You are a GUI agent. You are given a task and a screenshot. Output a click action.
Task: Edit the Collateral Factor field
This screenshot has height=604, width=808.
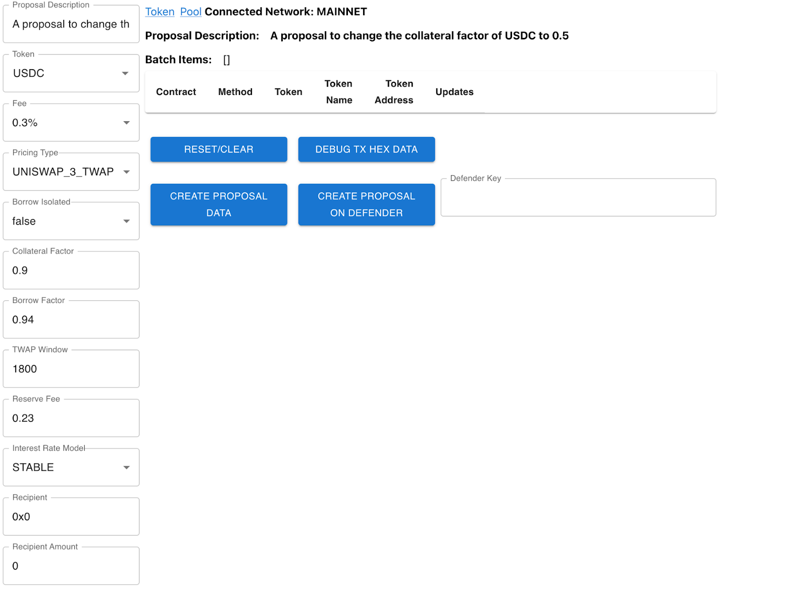pyautogui.click(x=71, y=270)
